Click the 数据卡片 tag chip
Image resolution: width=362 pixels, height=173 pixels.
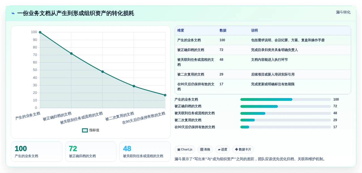click(x=243, y=149)
